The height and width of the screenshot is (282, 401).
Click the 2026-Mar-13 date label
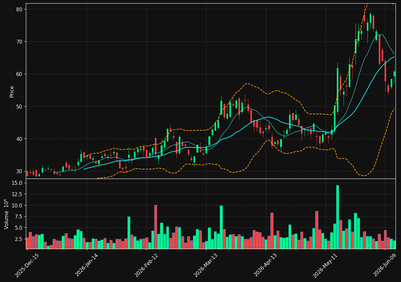tap(206, 265)
